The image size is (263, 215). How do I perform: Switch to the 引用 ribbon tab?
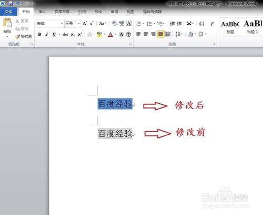tap(82, 12)
